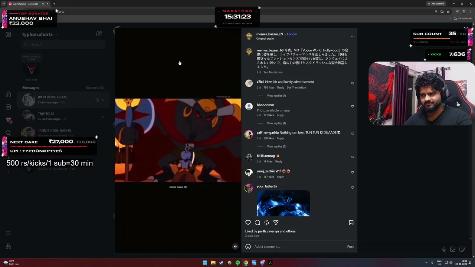Expand caff_ramgarhia's View replies (2)
The image size is (475, 267).
276,146
